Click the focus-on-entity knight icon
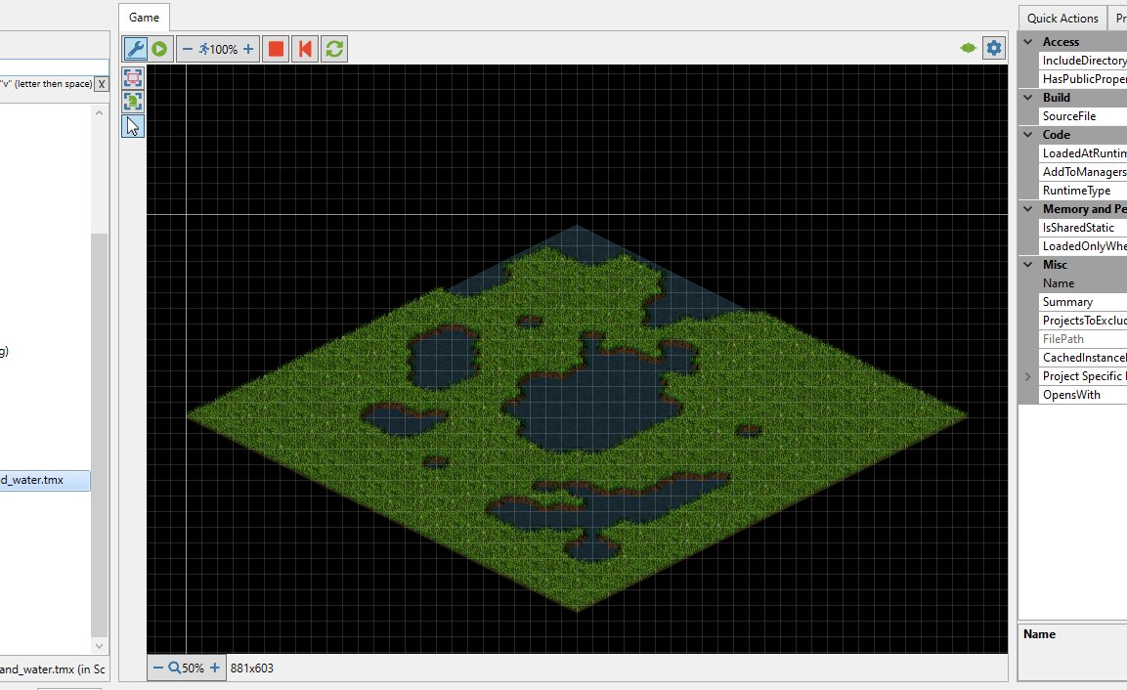Screen dimensions: 1127x690 pos(133,102)
